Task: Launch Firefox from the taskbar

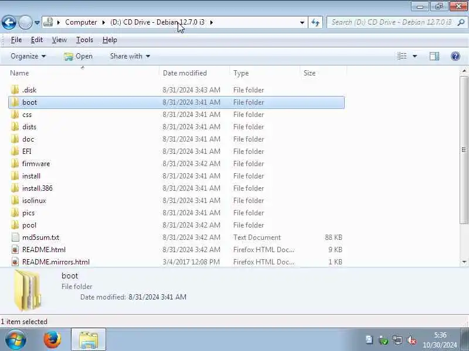Action: pyautogui.click(x=52, y=340)
